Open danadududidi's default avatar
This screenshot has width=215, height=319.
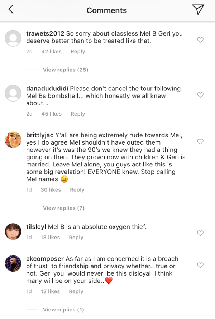[13, 93]
